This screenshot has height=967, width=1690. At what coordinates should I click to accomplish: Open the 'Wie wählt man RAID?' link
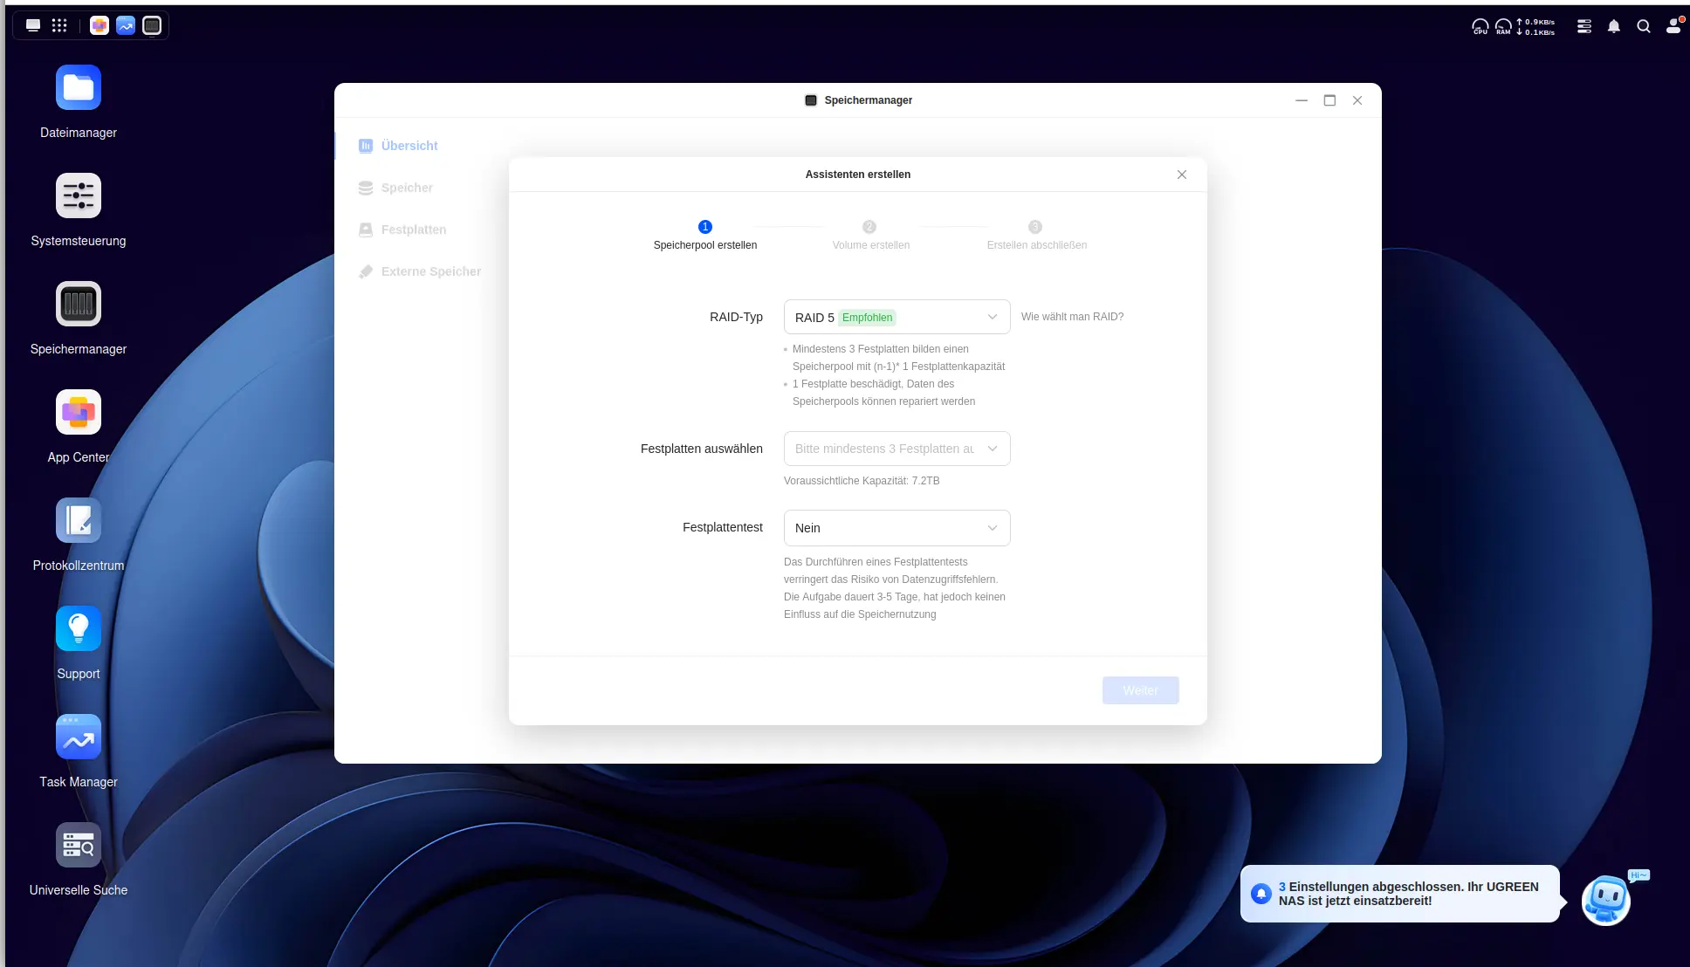click(1072, 317)
